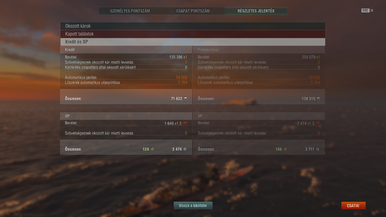Expand the Kapott találatok section

(192, 34)
